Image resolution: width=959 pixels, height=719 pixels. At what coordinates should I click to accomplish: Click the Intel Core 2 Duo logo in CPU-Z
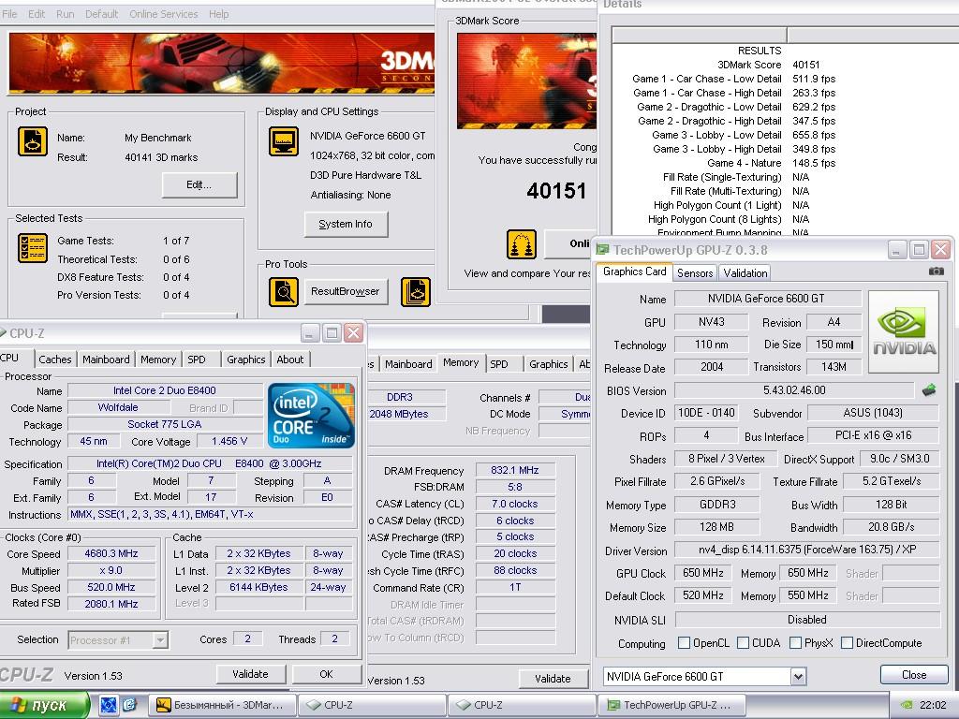[x=311, y=416]
